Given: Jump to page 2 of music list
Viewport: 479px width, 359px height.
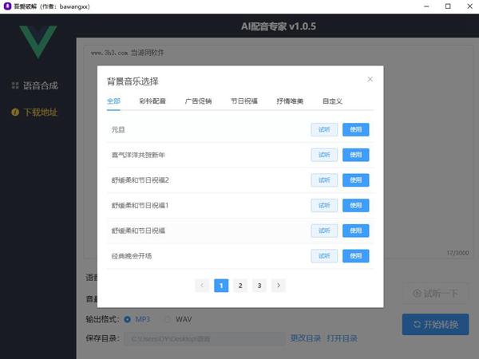Looking at the screenshot, I should click(x=240, y=285).
